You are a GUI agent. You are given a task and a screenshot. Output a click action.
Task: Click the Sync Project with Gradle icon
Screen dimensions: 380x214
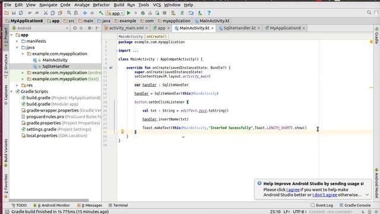click(182, 13)
